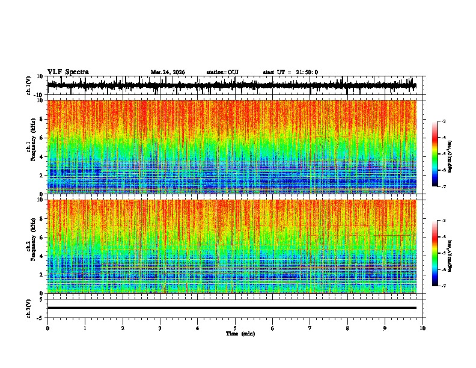Click time axis tick label "0"
Viewport: 476px width, 368px height.
tap(47, 328)
